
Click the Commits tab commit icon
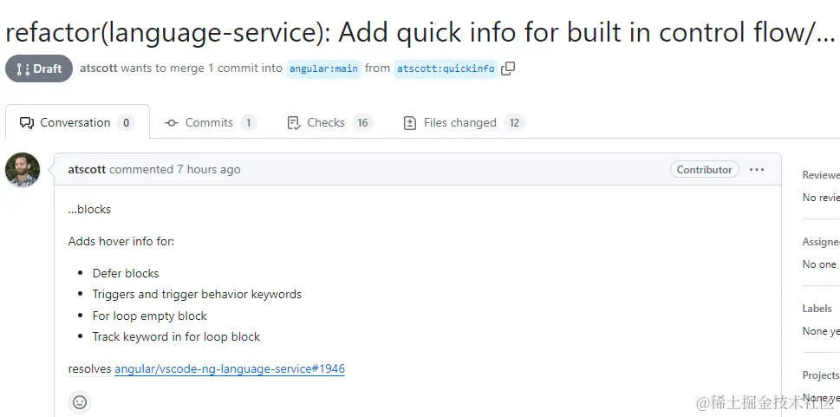click(x=172, y=123)
